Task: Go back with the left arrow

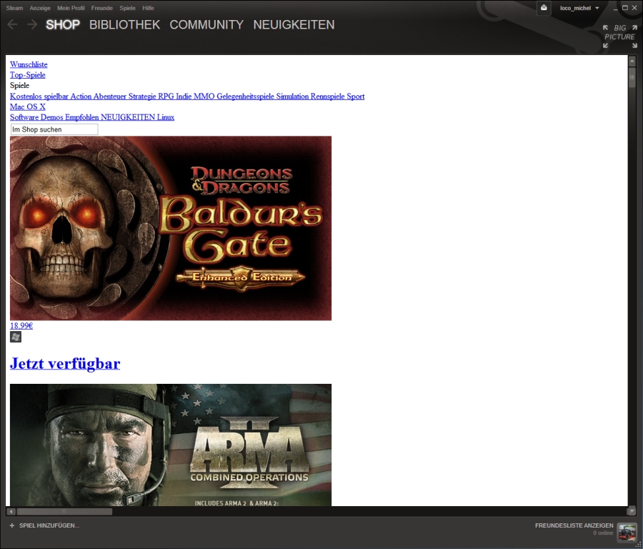Action: click(12, 24)
